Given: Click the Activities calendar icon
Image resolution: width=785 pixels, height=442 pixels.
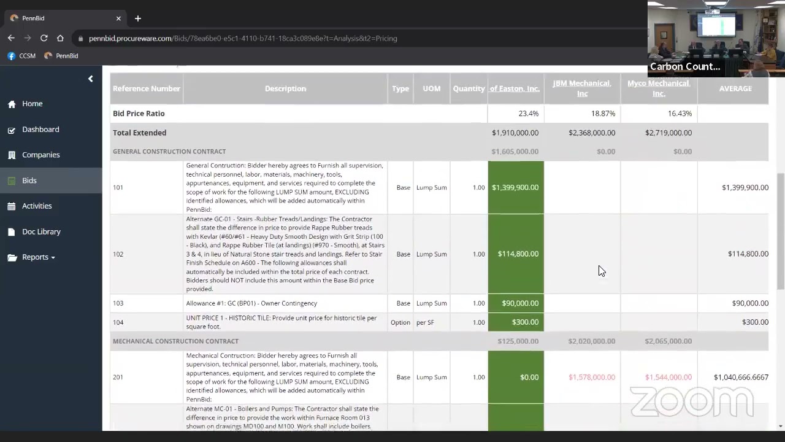Looking at the screenshot, I should [12, 206].
